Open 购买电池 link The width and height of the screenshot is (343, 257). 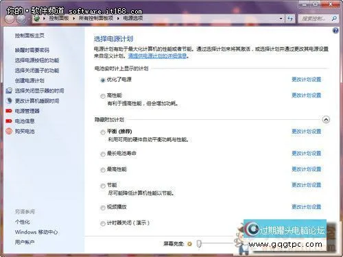(x=25, y=131)
